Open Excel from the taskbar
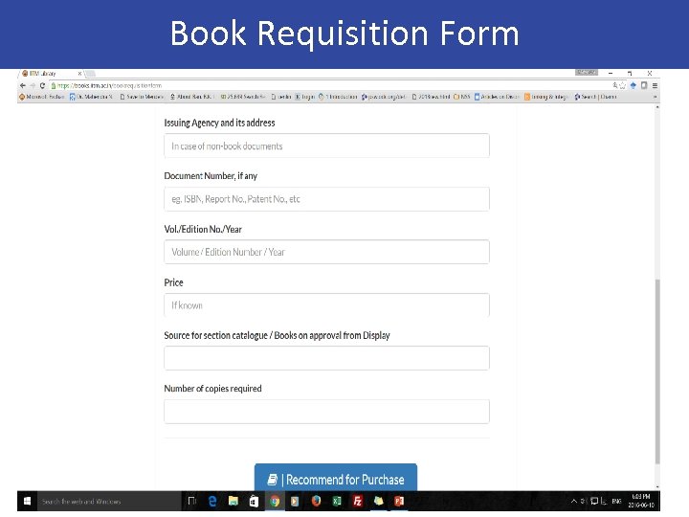This screenshot has width=689, height=517. pos(337,501)
